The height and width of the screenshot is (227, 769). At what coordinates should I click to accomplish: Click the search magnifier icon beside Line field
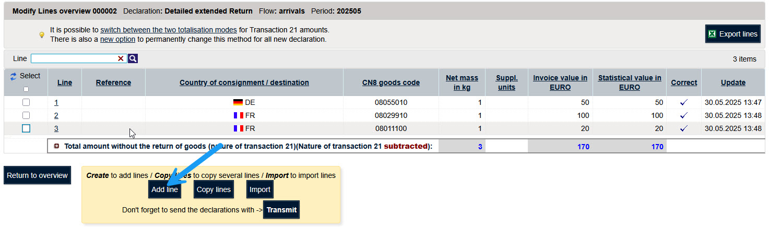[x=133, y=59]
